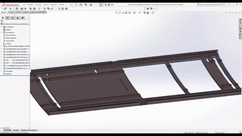The width and height of the screenshot is (242, 136).
Task: Expand GUARNIZIONE INTERFACCIA component
Action: coord(1,68)
